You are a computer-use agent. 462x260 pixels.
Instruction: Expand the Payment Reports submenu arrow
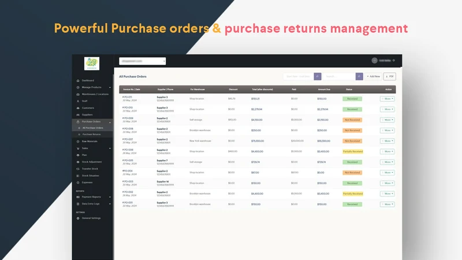click(110, 197)
